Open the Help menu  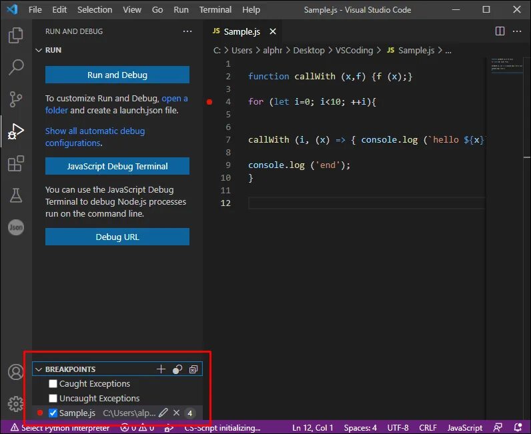coord(251,9)
